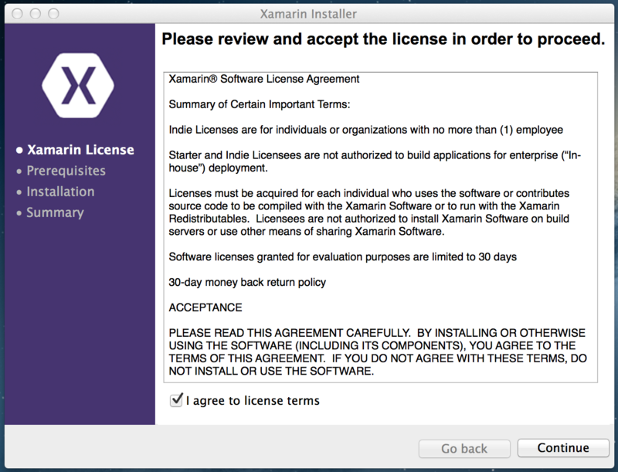618x472 pixels.
Task: Click Continue to proceed with installation
Action: [563, 448]
